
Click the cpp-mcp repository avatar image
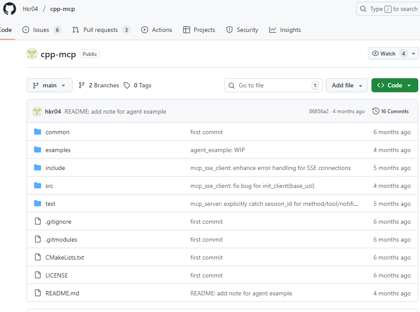(x=32, y=54)
